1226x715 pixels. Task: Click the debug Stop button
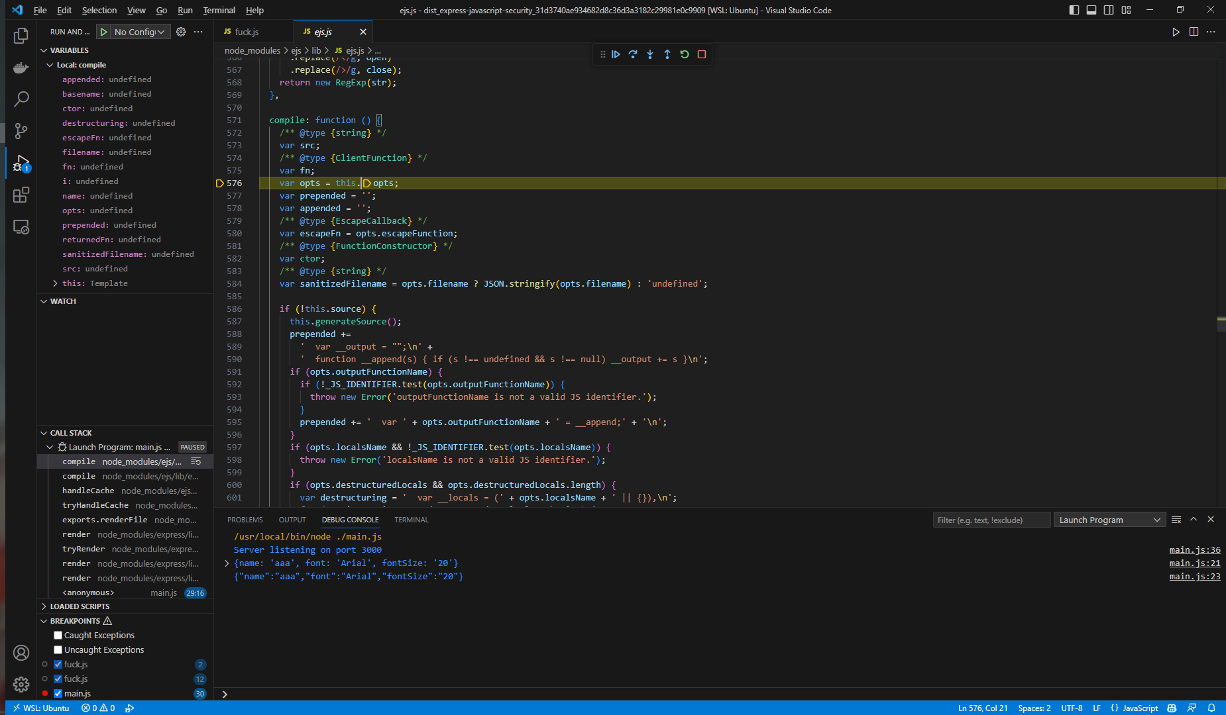pos(702,54)
